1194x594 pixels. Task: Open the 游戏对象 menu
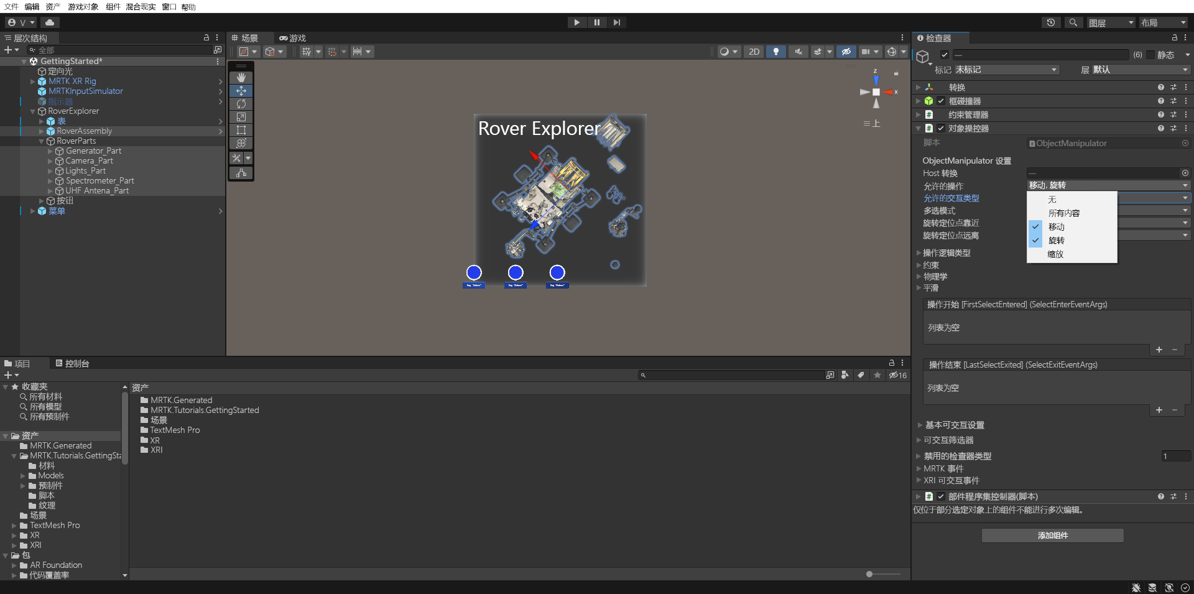coord(84,7)
